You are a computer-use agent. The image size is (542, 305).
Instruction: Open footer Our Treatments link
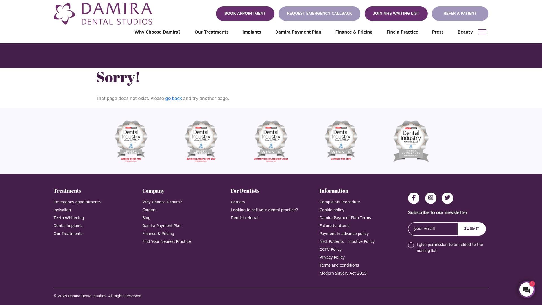coord(68,234)
